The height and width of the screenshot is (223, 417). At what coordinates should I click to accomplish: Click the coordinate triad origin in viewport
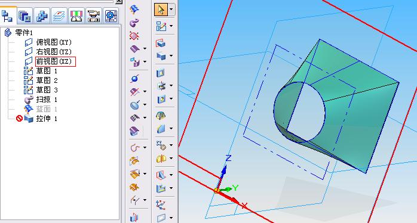click(217, 190)
